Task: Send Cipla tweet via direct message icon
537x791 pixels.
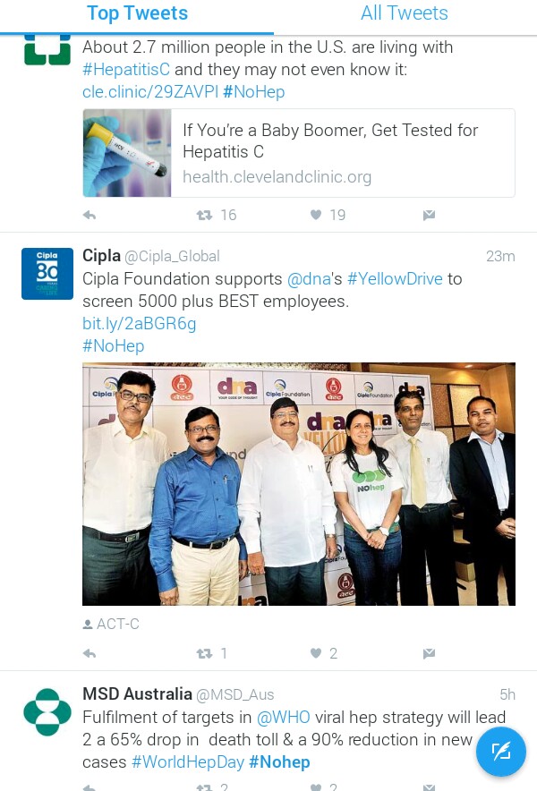Action: click(429, 654)
